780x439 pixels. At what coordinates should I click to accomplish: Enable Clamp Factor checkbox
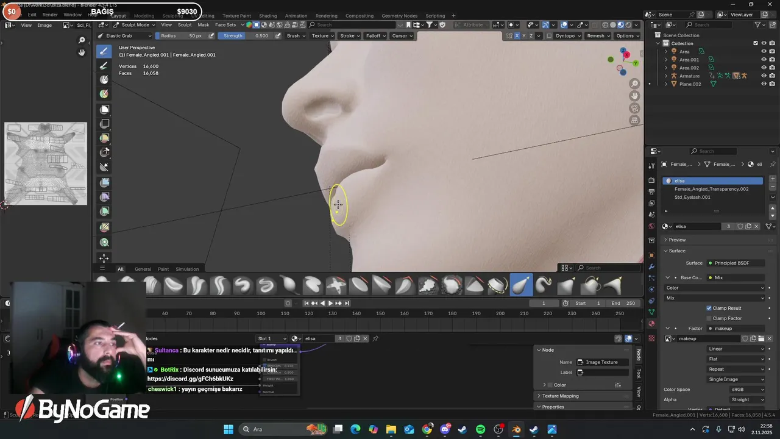(x=709, y=318)
